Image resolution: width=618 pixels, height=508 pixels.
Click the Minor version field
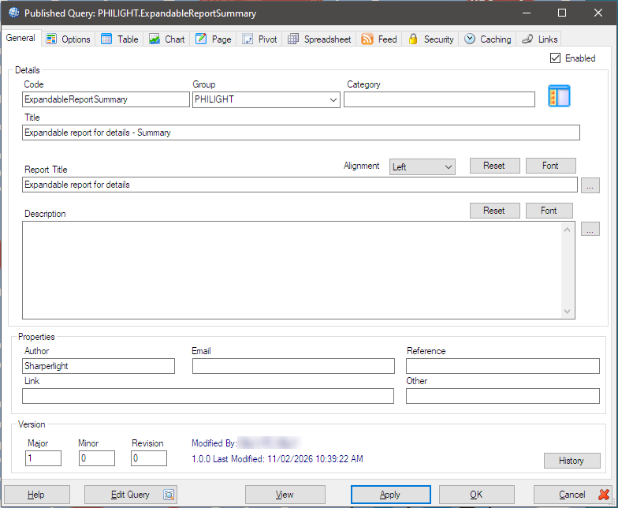[x=97, y=458]
